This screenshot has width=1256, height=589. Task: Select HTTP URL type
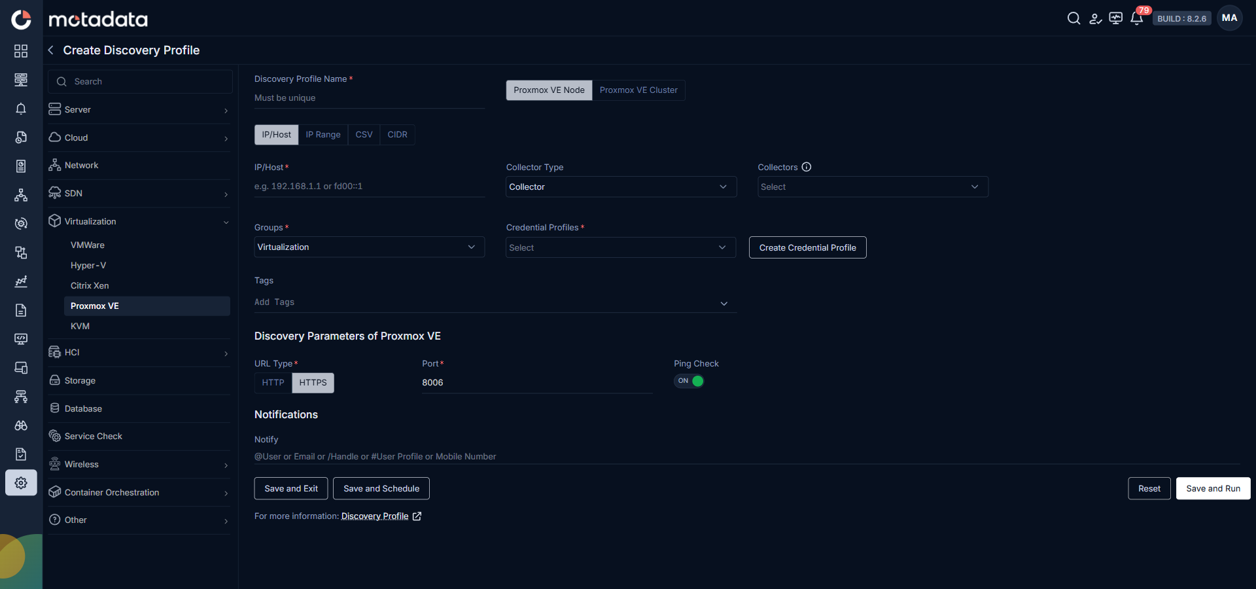(273, 383)
